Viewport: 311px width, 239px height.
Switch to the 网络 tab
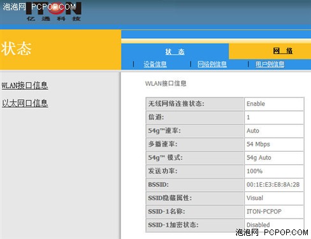click(283, 51)
